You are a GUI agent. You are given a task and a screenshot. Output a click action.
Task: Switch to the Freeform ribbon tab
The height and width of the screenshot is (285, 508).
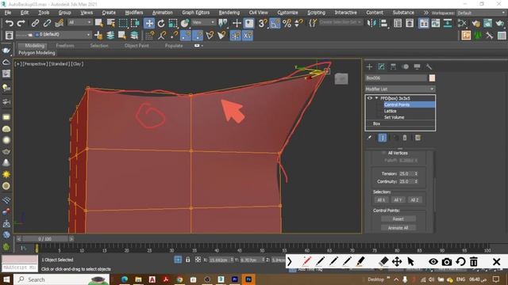[65, 46]
